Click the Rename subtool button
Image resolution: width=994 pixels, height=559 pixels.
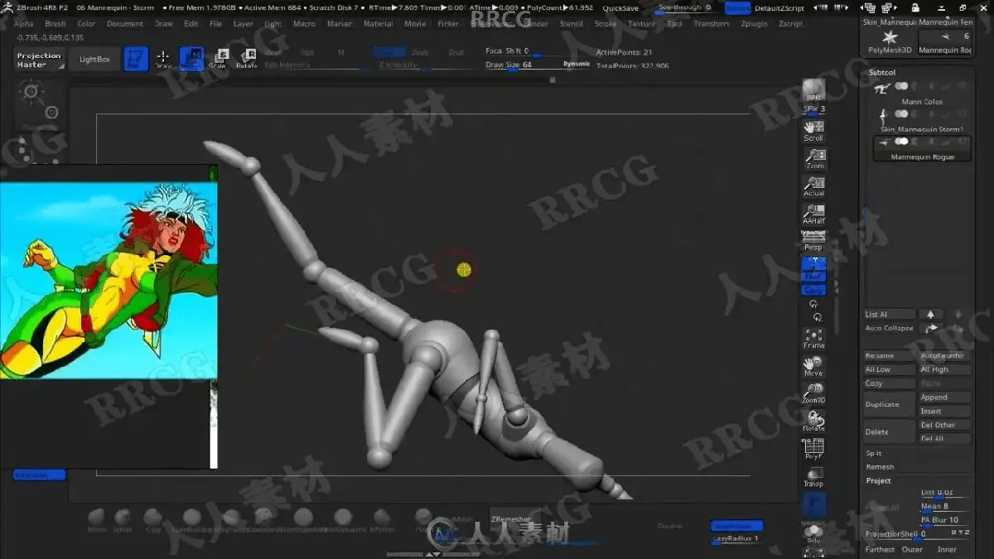(x=890, y=356)
